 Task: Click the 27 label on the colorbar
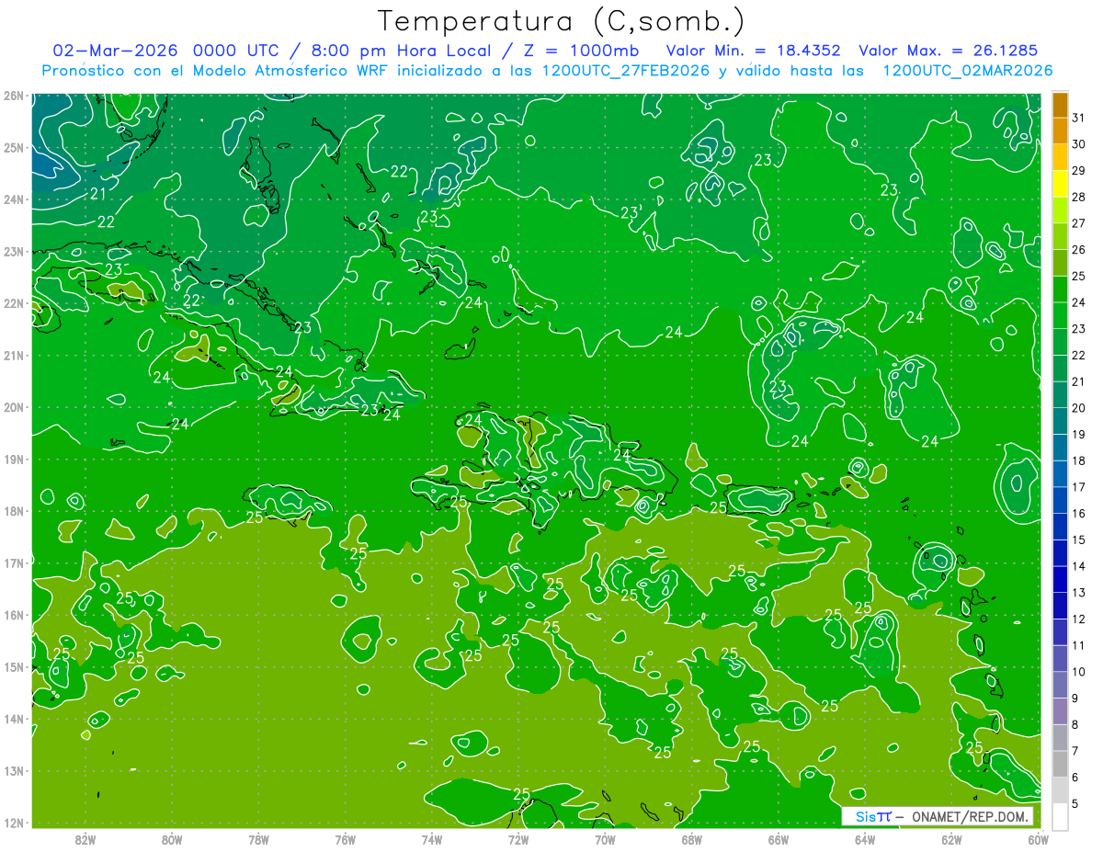point(1078,223)
